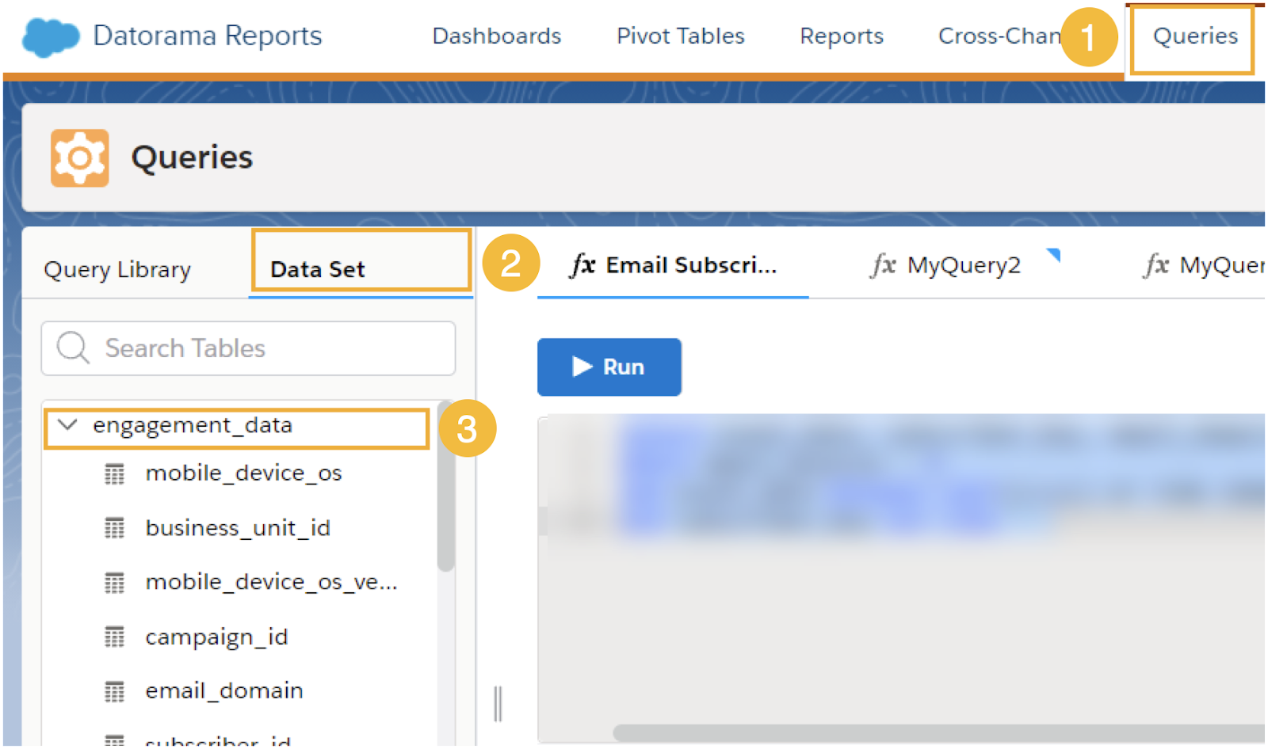Click the table icon beside mobile_device_os_ve...

[x=115, y=583]
